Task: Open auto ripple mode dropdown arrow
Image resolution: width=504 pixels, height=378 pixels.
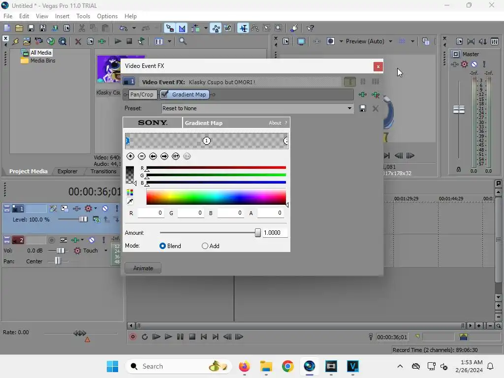Action: [x=205, y=28]
